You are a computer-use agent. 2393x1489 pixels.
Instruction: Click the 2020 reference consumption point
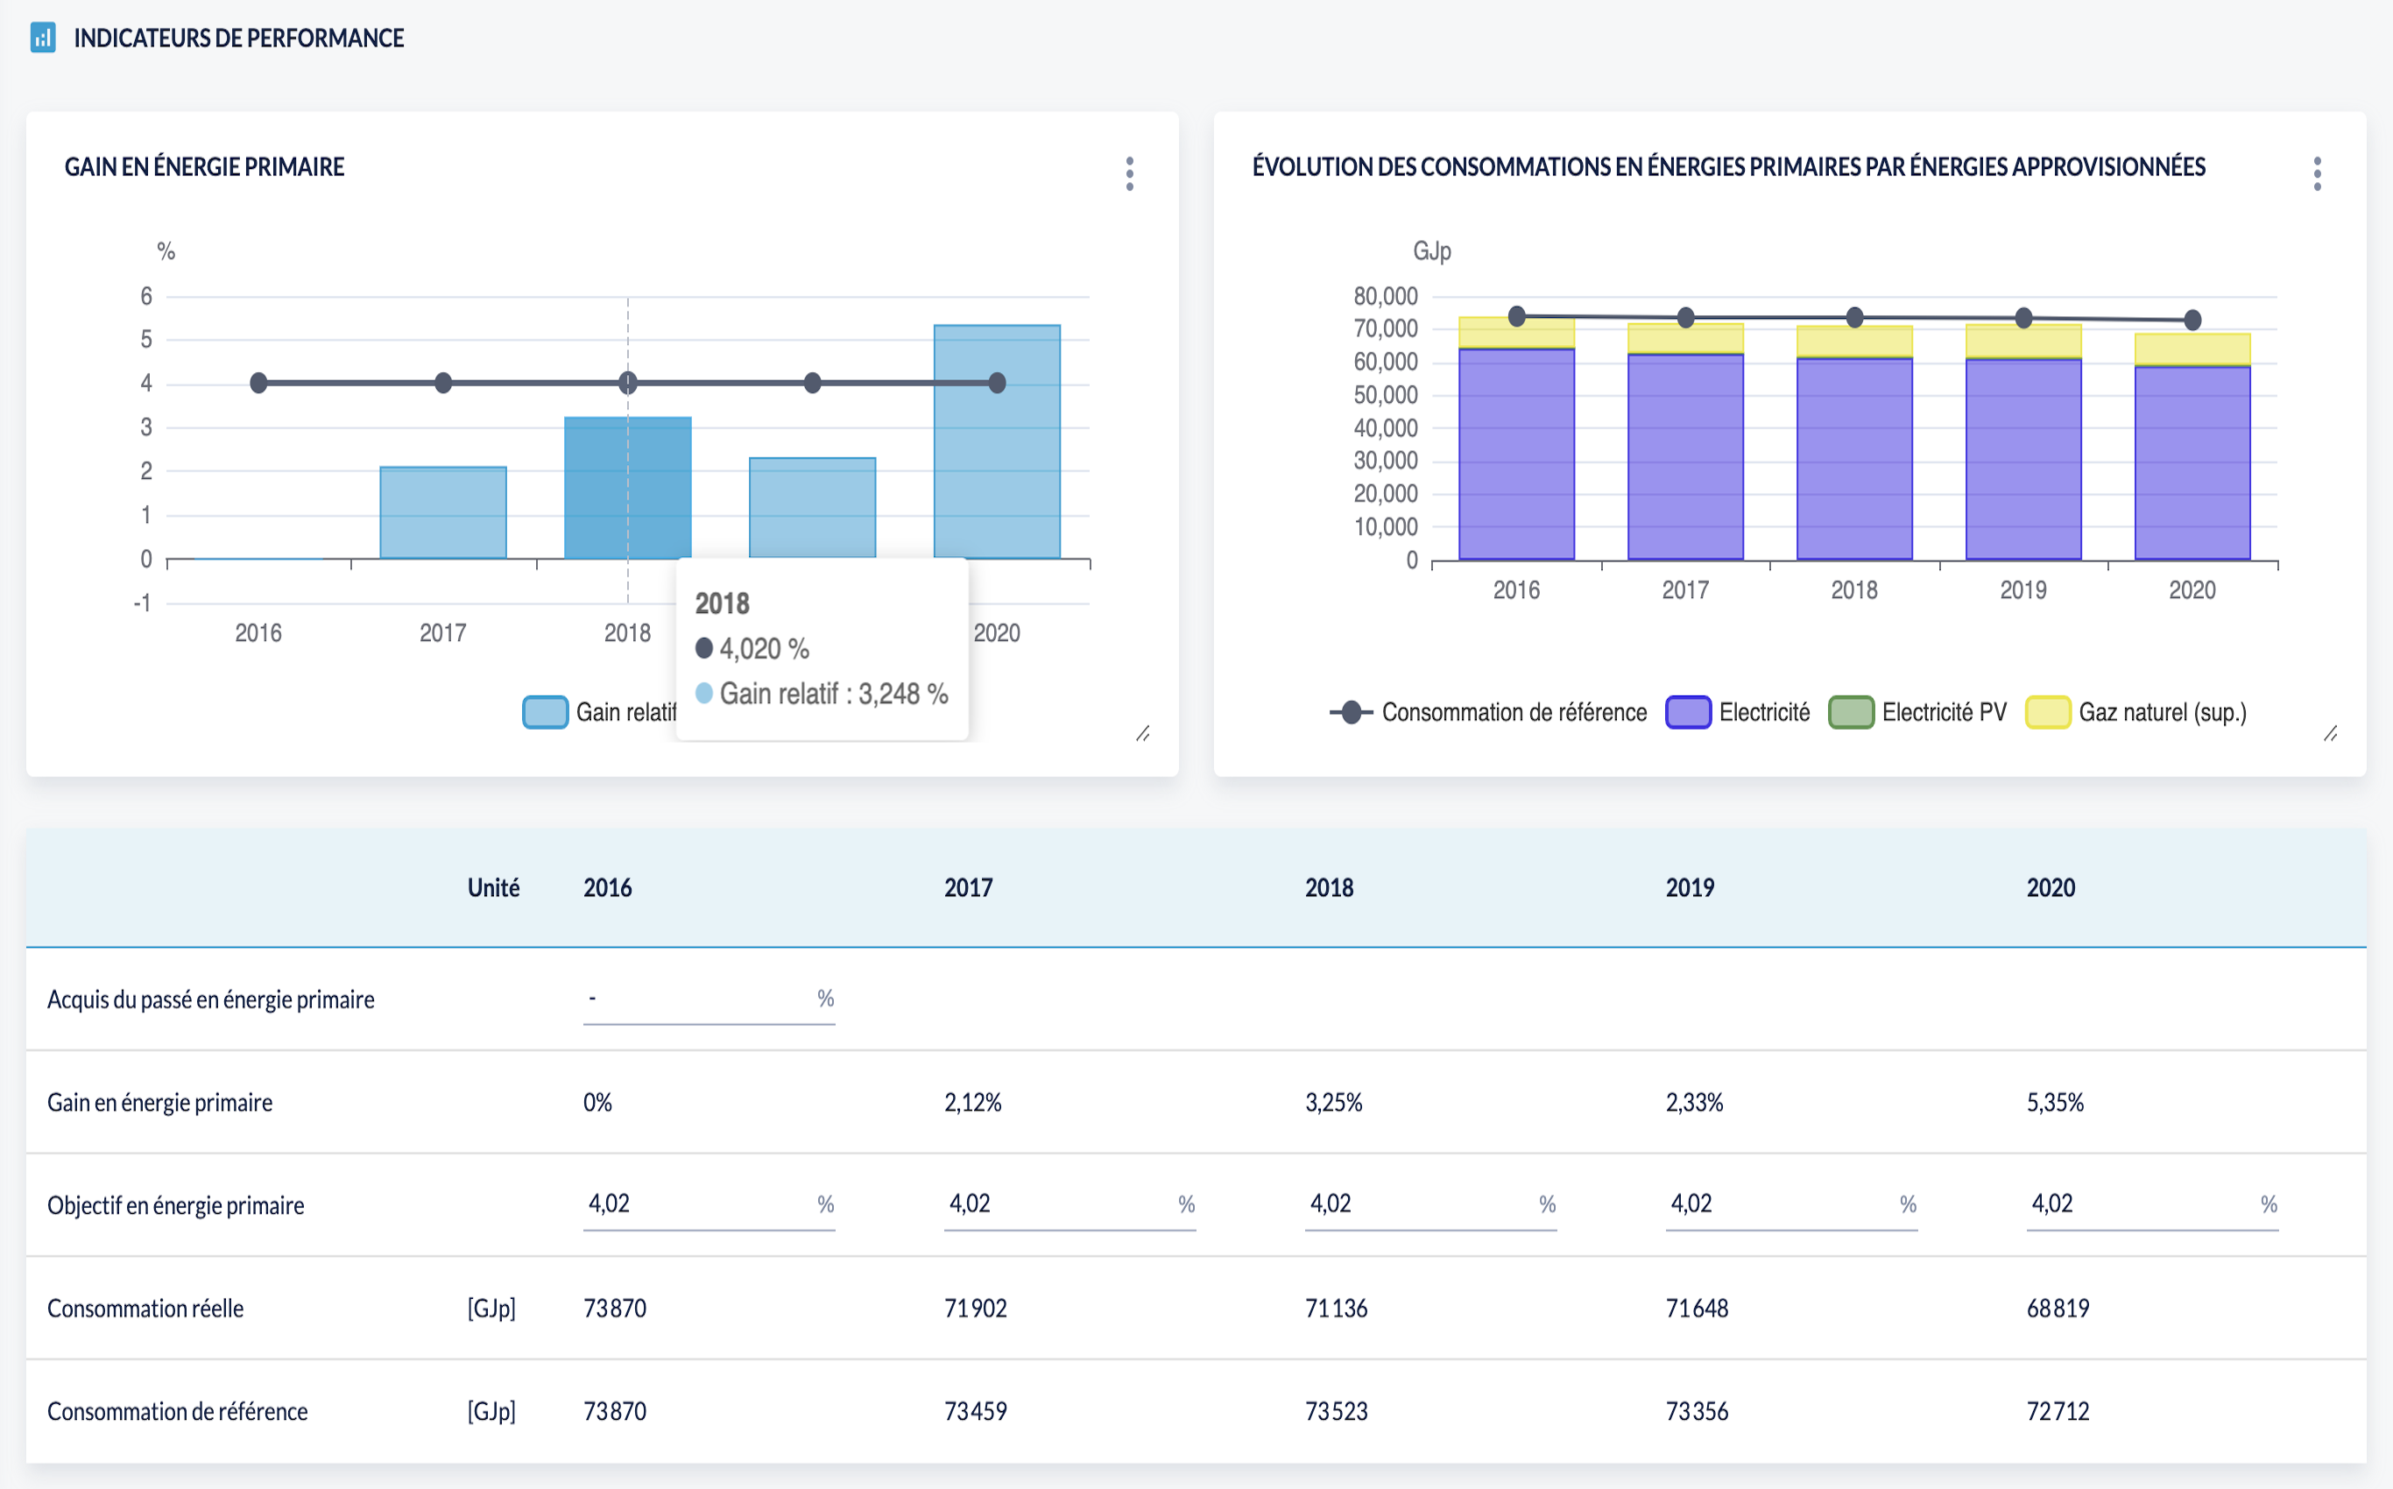pyautogui.click(x=2192, y=320)
